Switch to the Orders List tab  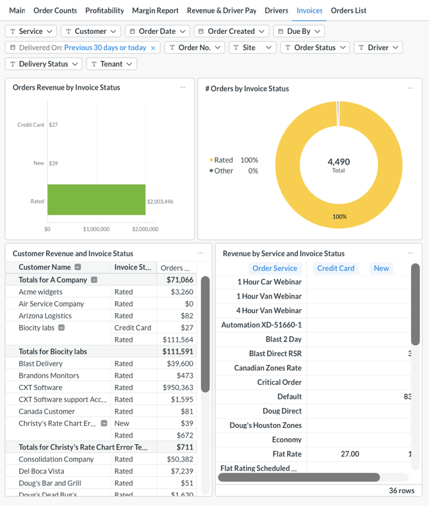point(348,10)
